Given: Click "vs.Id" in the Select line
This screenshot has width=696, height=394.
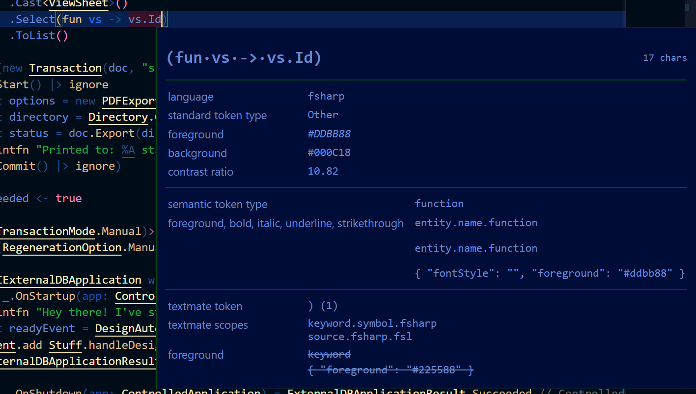Looking at the screenshot, I should point(144,19).
